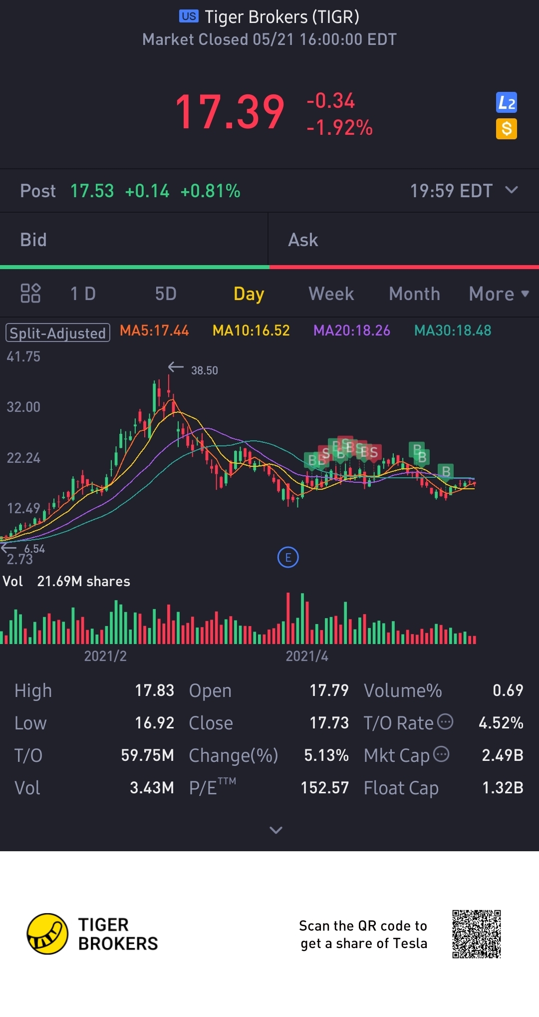The width and height of the screenshot is (539, 1017).
Task: Tap the Open value 17.79
Action: [x=329, y=690]
